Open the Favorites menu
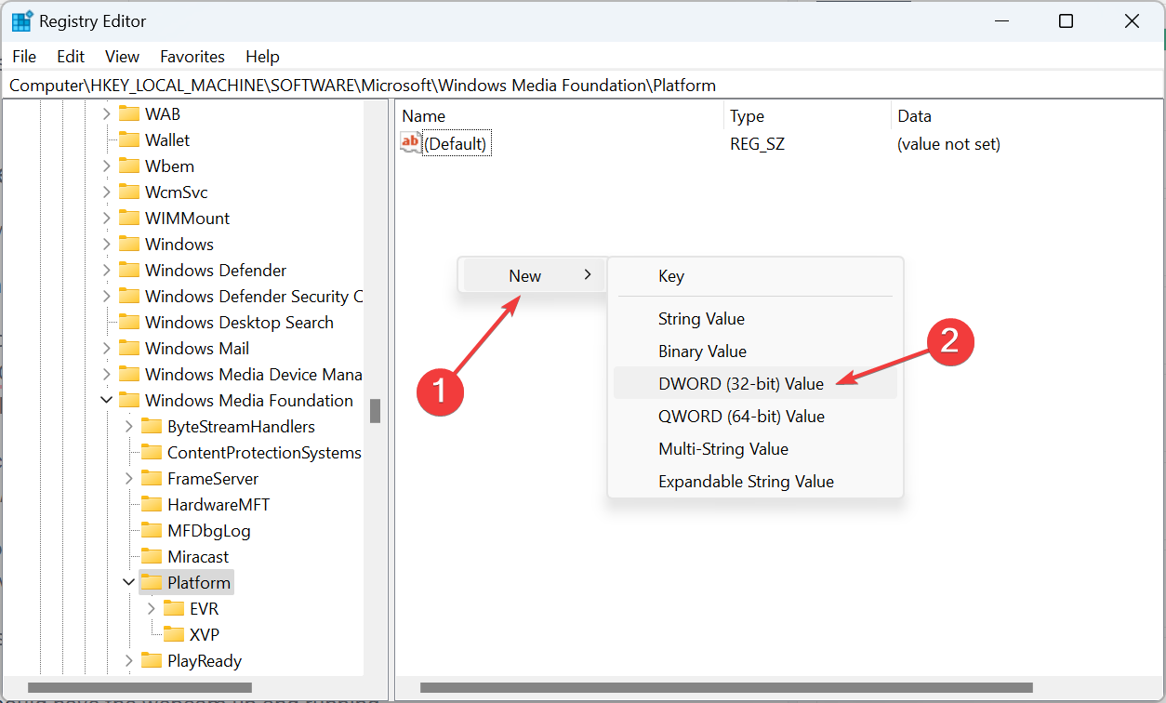 coord(192,57)
